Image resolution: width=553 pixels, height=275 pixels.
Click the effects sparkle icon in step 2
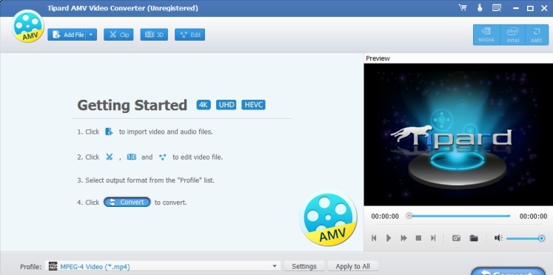(x=163, y=157)
